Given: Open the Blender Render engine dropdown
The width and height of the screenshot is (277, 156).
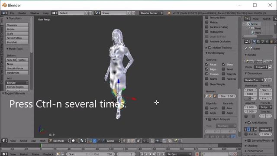Looking at the screenshot, I should 151,13.
